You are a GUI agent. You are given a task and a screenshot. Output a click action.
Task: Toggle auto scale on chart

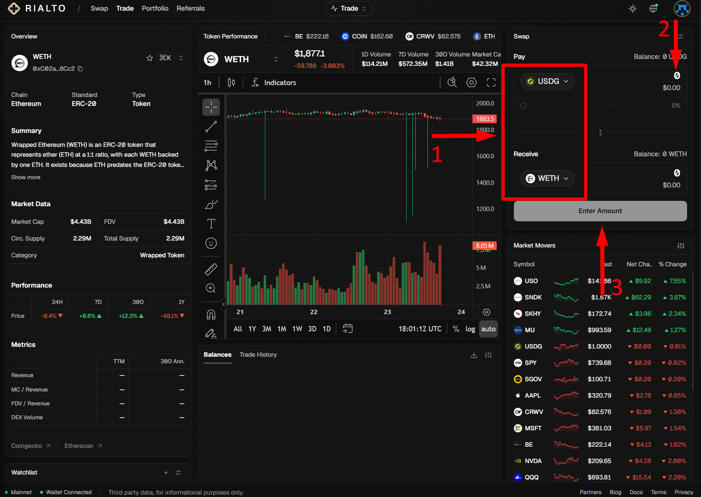tap(488, 329)
